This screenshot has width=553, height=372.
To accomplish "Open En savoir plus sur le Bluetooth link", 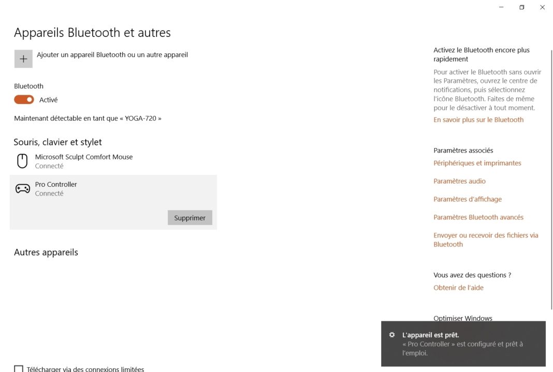I will [478, 120].
